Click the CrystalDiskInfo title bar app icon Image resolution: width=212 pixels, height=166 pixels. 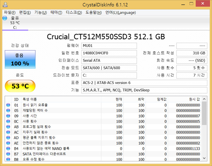click(5, 5)
